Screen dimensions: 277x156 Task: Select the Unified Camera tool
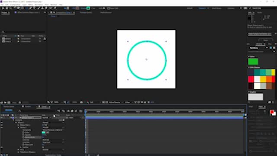[19, 8]
